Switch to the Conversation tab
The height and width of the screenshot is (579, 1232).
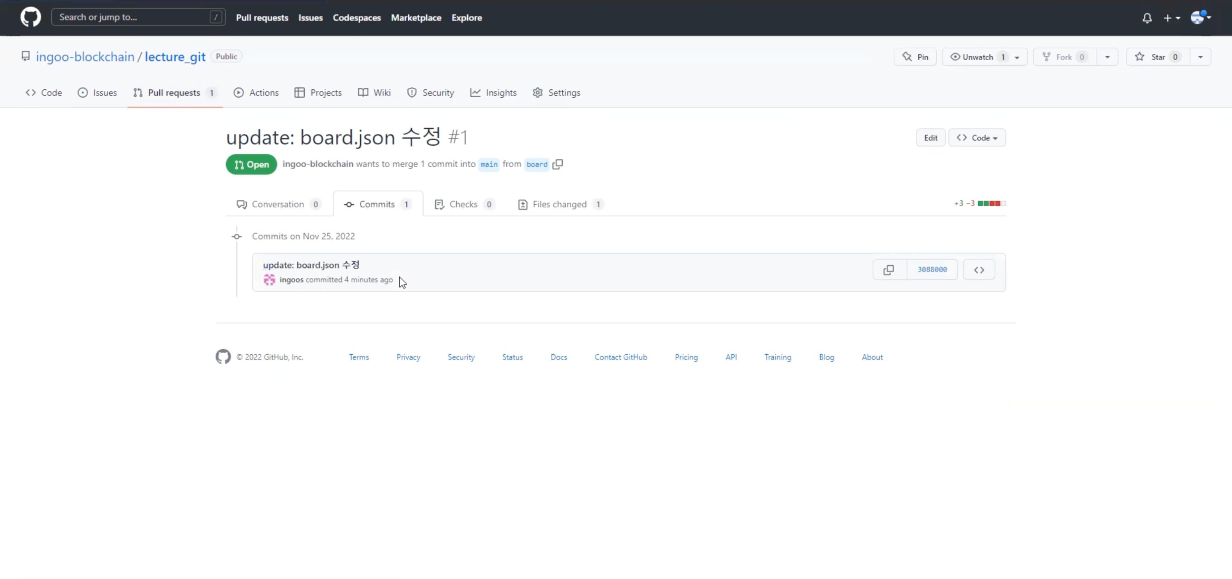278,205
